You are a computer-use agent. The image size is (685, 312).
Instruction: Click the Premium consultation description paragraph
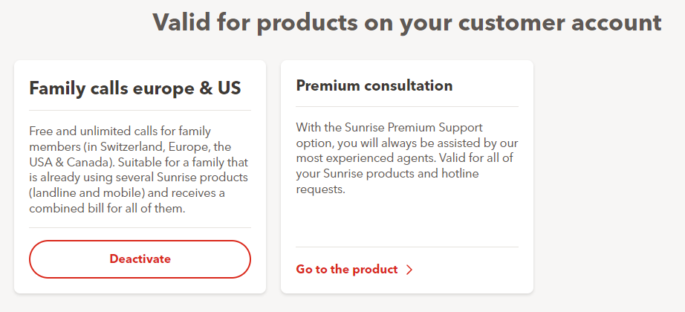pyautogui.click(x=406, y=158)
